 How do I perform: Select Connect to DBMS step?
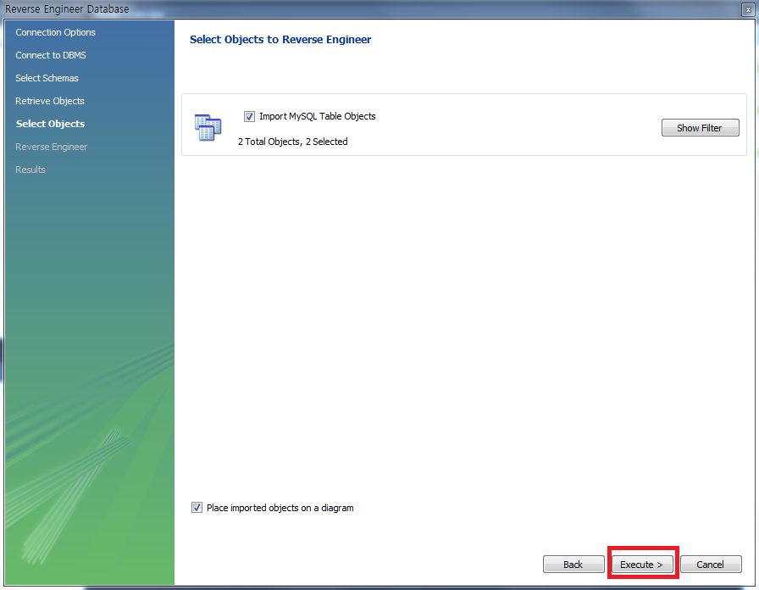tap(51, 55)
